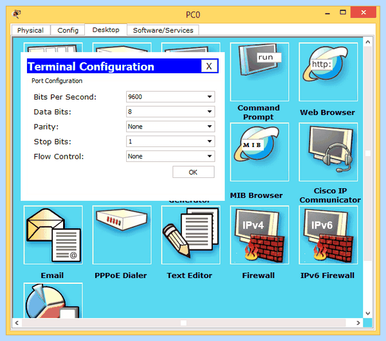
Task: Open the PPPoE Dialer icon
Action: (122, 235)
